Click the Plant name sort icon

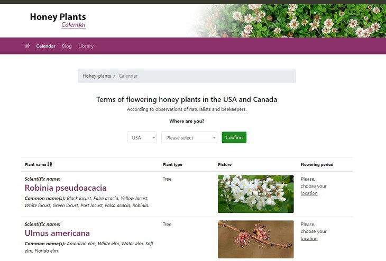click(50, 164)
